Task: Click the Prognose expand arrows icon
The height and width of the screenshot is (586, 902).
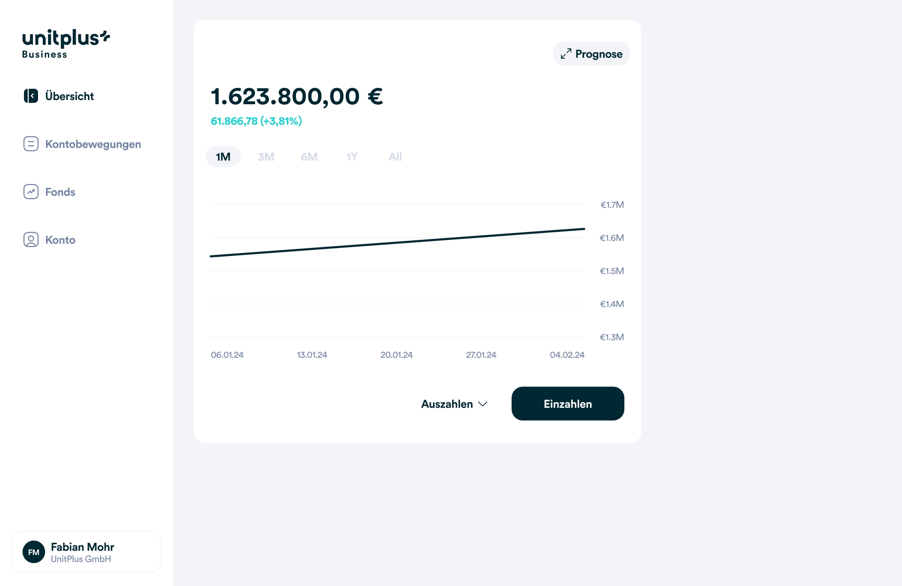Action: (566, 54)
